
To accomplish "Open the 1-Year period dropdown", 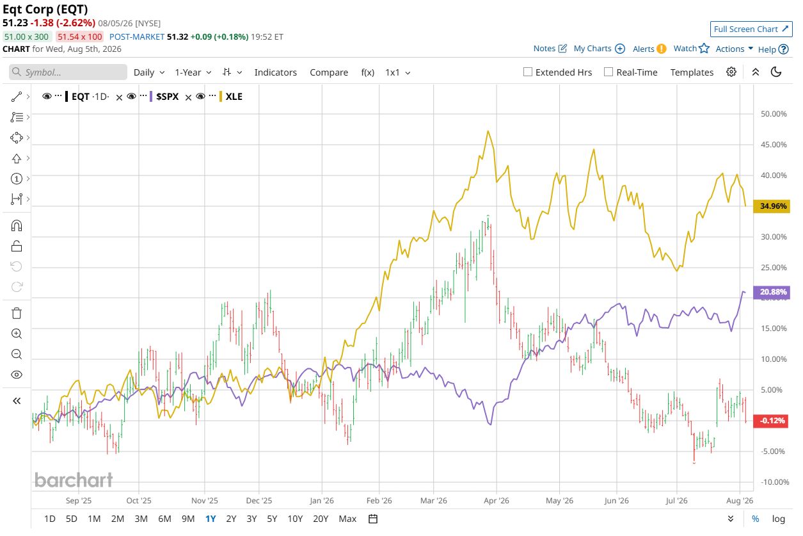I will click(x=193, y=72).
